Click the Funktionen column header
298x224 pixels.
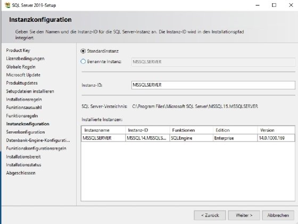point(191,130)
